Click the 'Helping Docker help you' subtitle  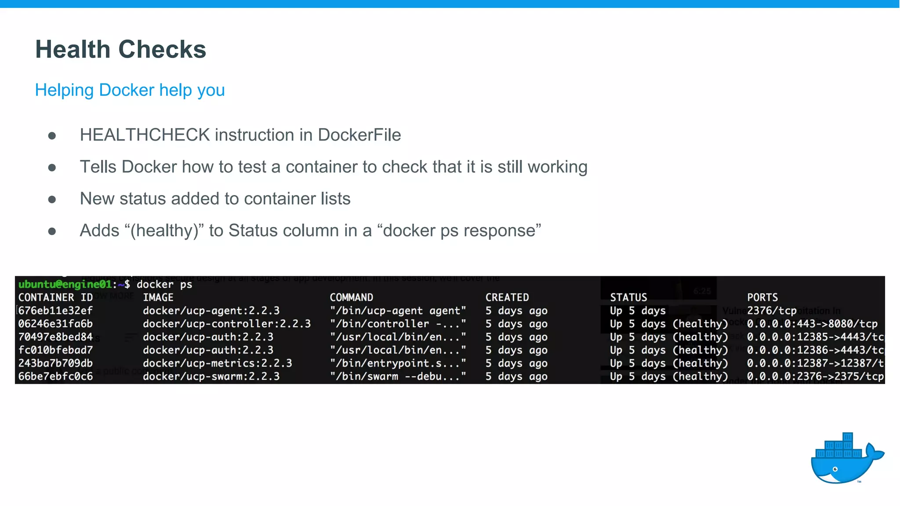(x=130, y=90)
